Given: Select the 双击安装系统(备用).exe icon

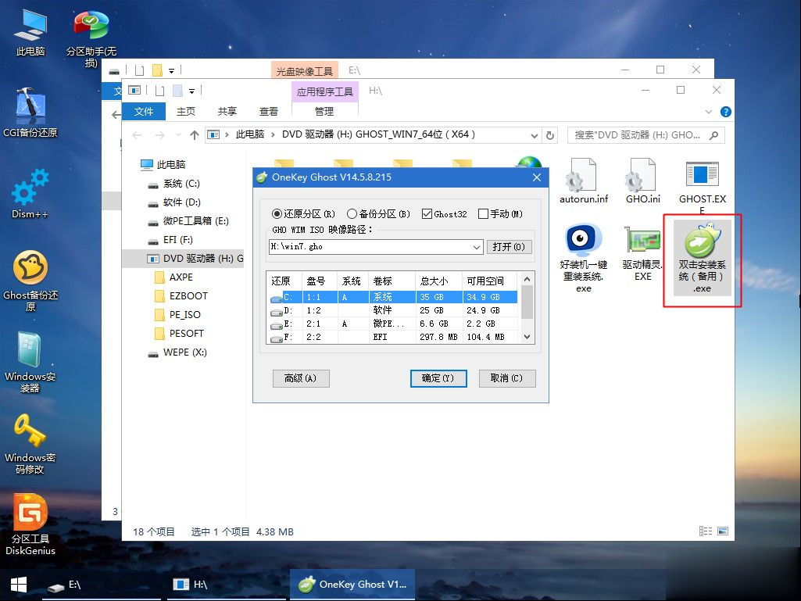Looking at the screenshot, I should click(702, 258).
